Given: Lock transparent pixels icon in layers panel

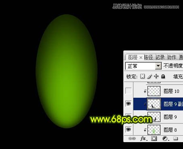Looking at the screenshot, I should [x=142, y=76].
